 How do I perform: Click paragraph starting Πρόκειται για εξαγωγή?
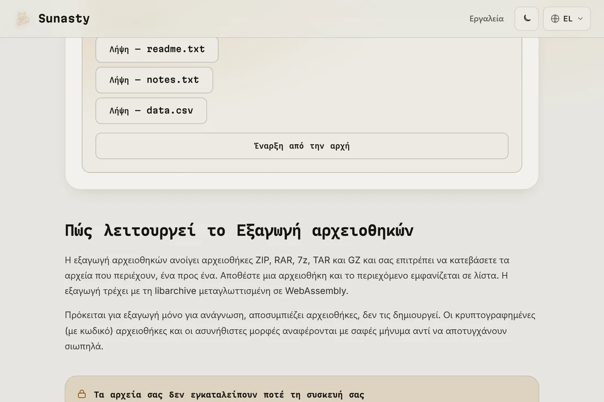(300, 331)
